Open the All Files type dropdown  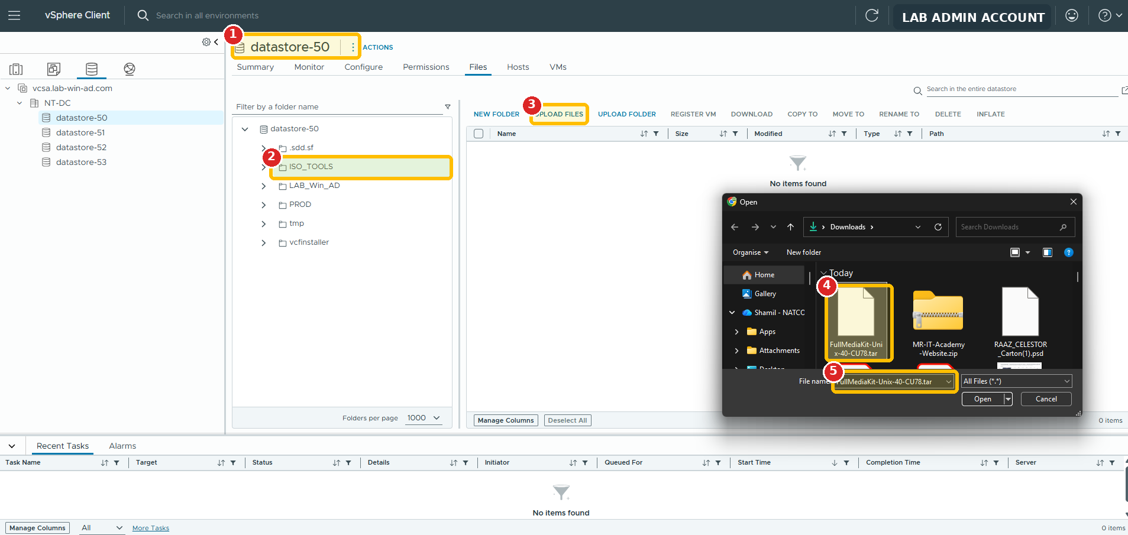point(1017,381)
